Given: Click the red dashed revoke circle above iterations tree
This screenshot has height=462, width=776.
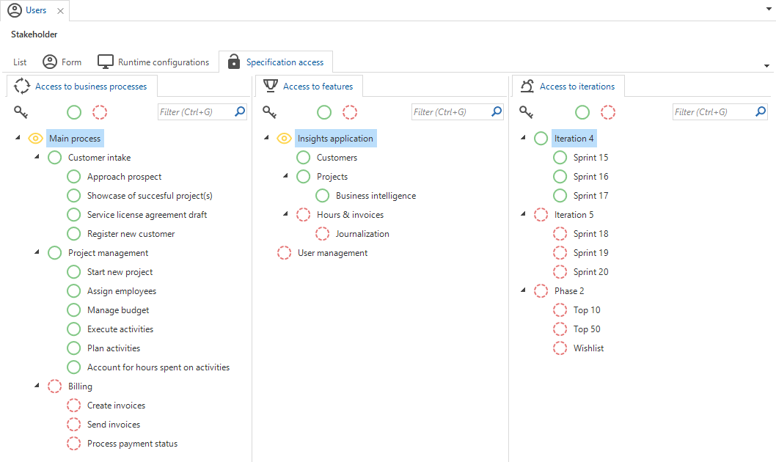Looking at the screenshot, I should coord(608,112).
